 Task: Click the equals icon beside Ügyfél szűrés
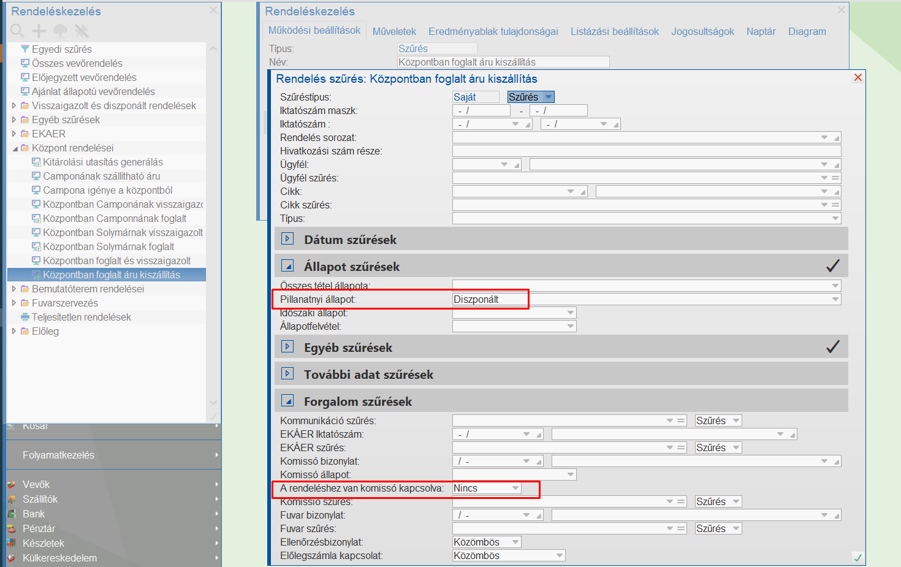(835, 178)
